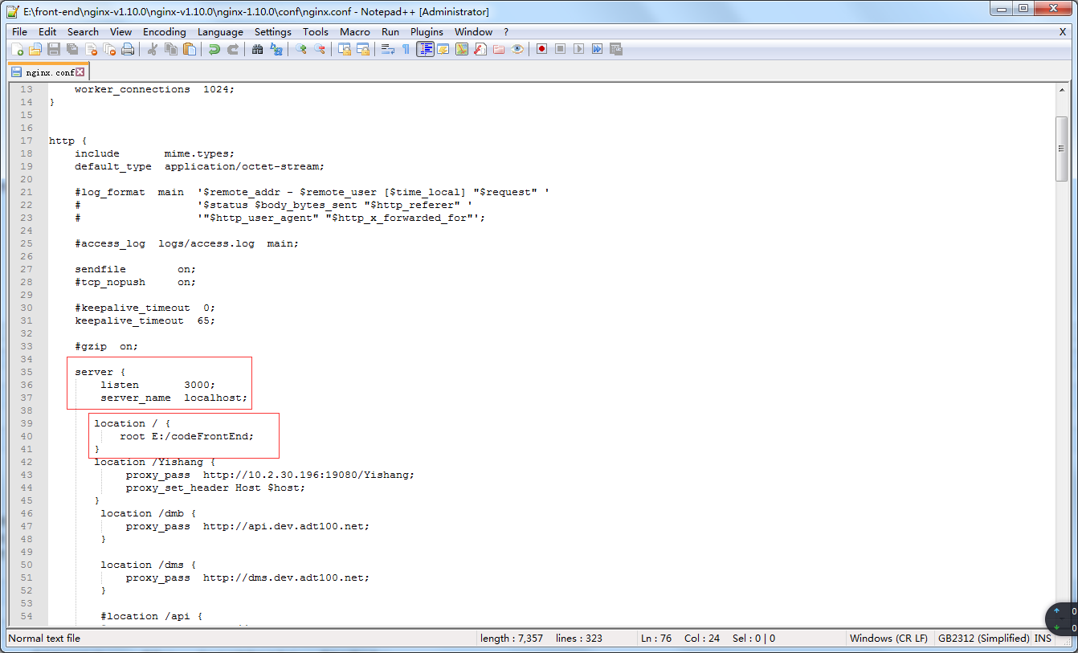Click 'proxy_set_header Host $host;' line
1078x653 pixels.
point(215,488)
